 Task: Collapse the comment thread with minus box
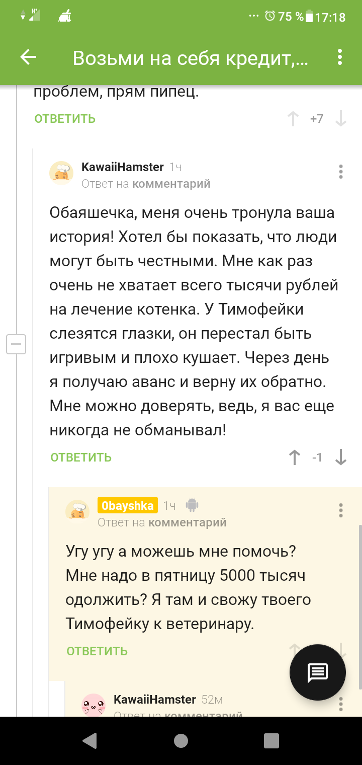(16, 344)
